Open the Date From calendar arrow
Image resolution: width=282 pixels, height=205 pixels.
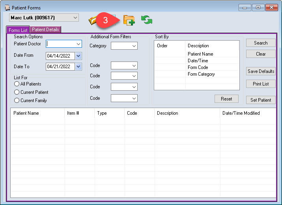click(x=78, y=56)
